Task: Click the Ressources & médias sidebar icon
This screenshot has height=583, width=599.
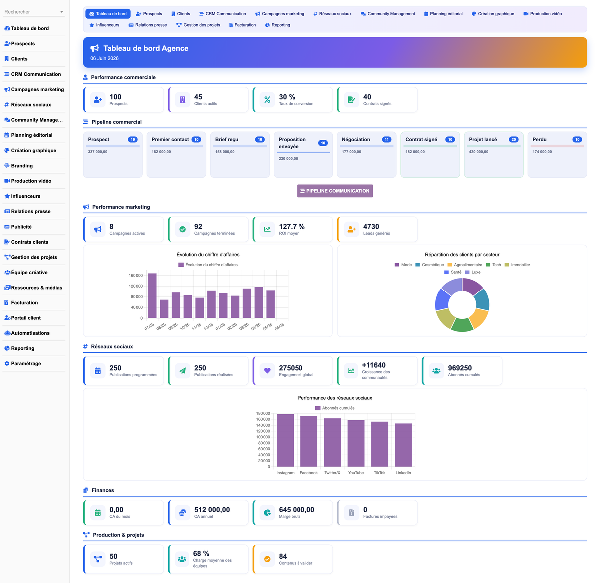Action: coord(7,288)
